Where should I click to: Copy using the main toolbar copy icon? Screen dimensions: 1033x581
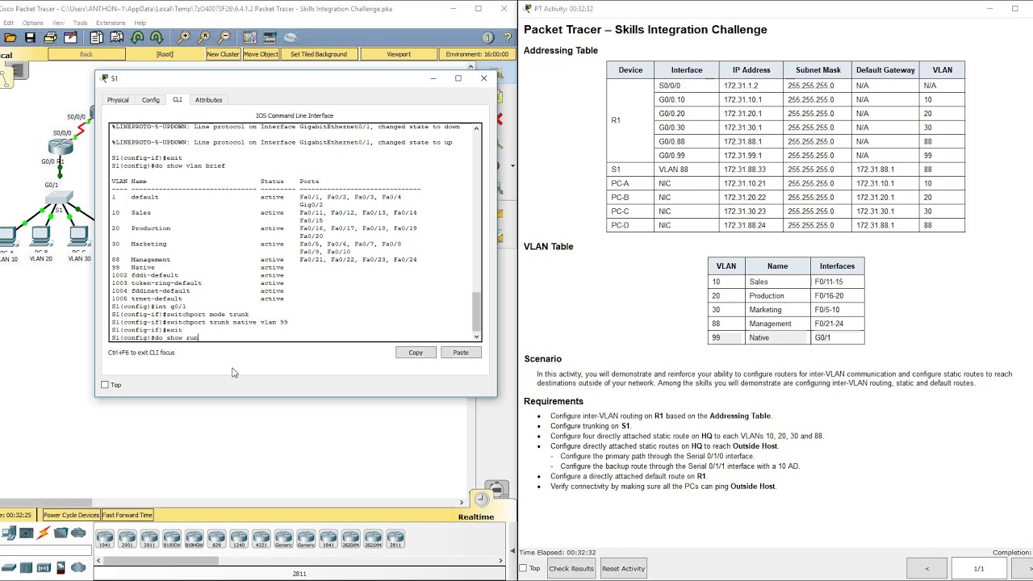(x=96, y=37)
